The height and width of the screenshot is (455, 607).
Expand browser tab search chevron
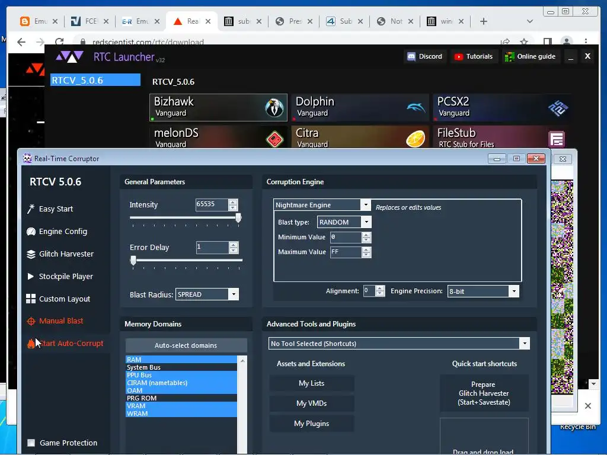click(x=530, y=21)
